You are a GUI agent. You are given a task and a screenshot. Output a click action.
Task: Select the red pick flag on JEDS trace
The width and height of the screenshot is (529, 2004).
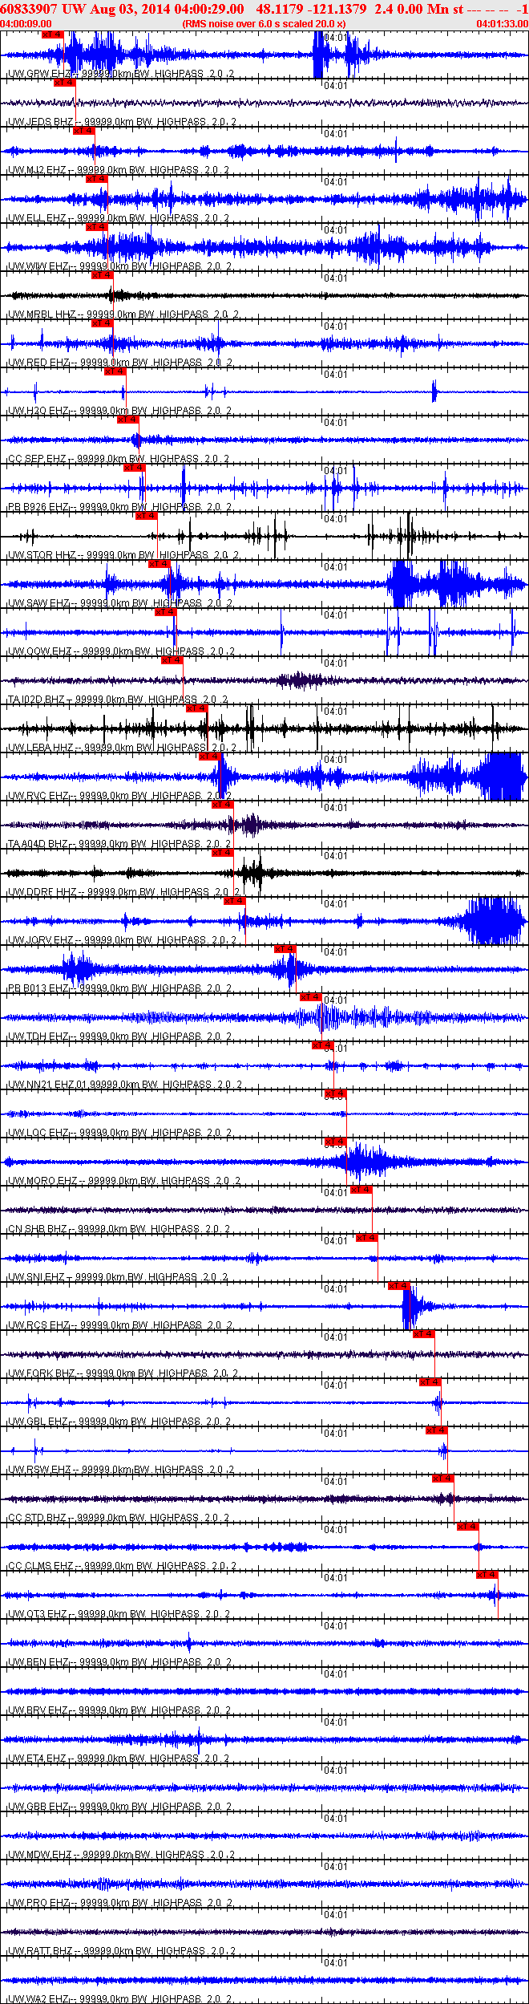64,83
